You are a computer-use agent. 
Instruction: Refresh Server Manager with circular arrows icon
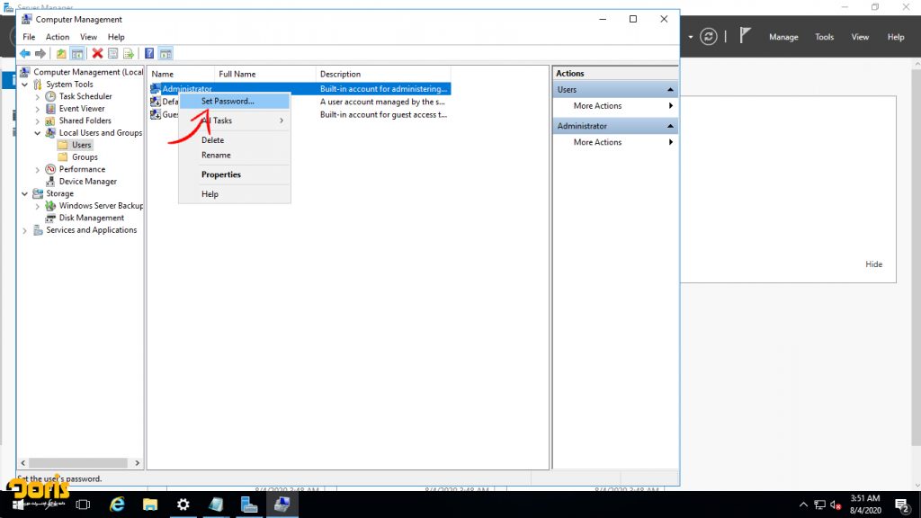coord(709,36)
